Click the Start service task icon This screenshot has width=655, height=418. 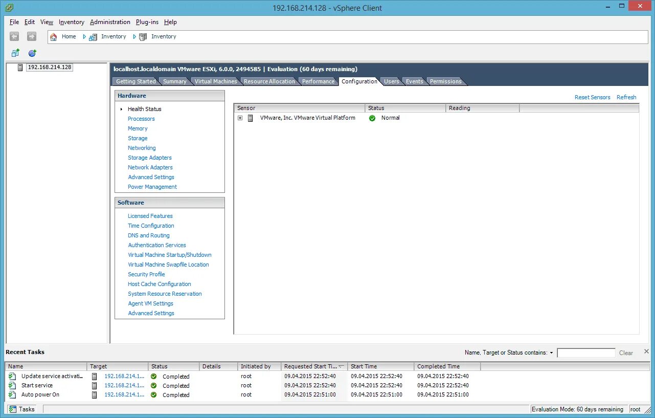[12, 386]
